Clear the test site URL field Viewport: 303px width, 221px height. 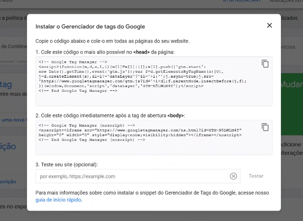[233, 176]
